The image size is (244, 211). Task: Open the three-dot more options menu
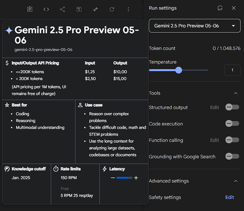tap(128, 9)
